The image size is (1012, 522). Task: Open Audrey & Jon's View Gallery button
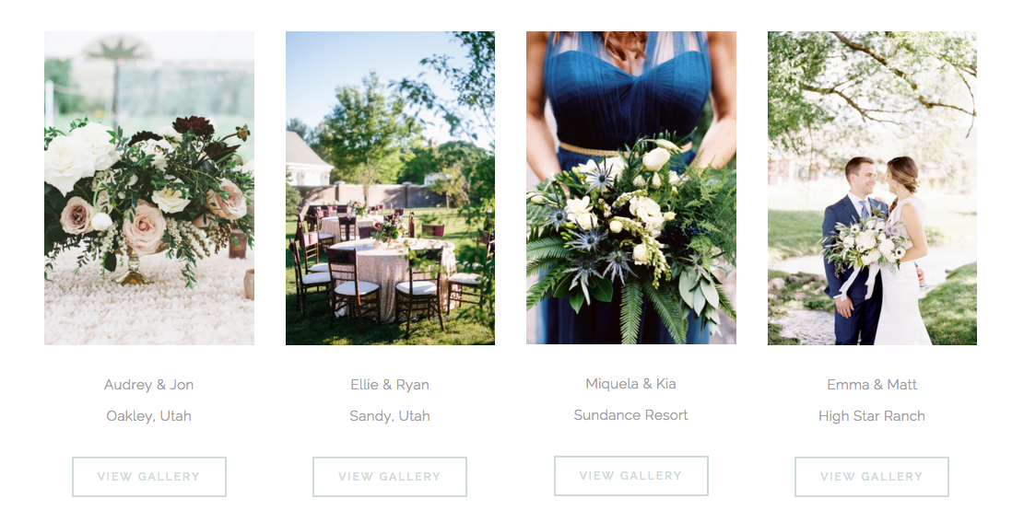[149, 477]
